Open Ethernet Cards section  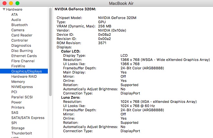24,56
